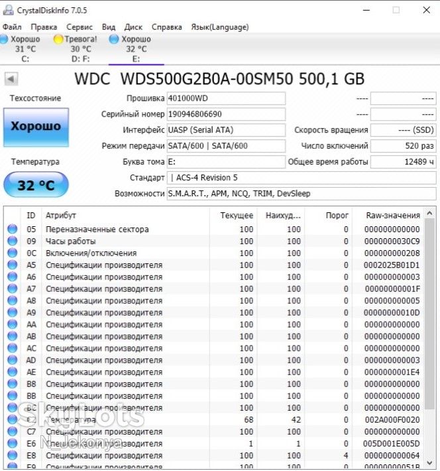Click status icon for attribute 05
This screenshot has height=471, width=440.
pos(13,229)
